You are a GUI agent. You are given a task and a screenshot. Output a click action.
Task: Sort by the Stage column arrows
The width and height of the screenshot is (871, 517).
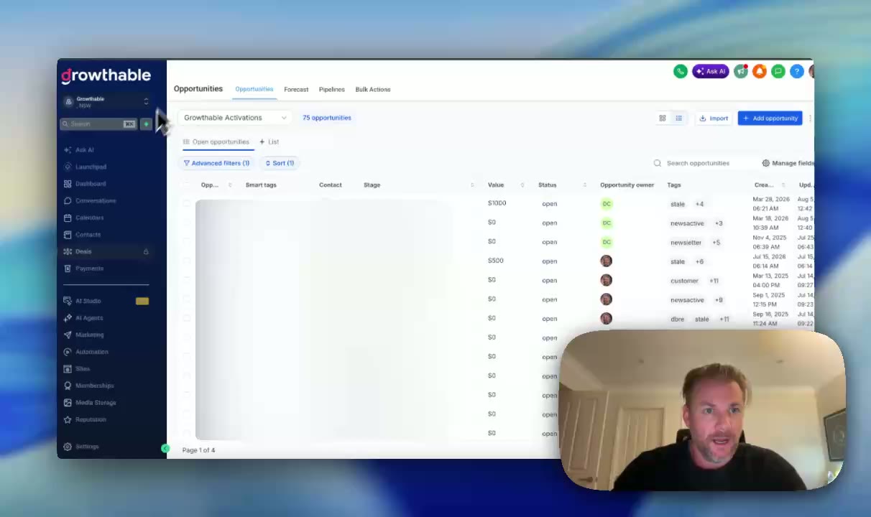pyautogui.click(x=472, y=185)
